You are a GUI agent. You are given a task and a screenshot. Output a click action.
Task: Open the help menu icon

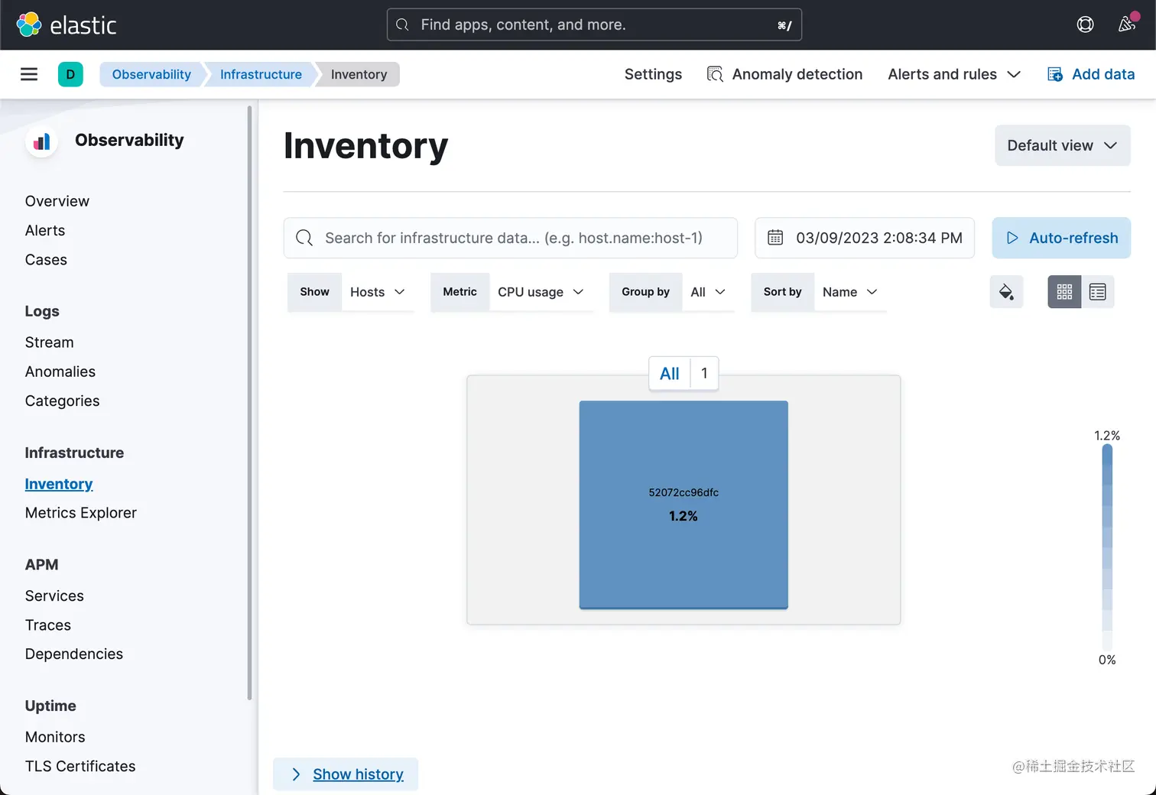click(1085, 24)
